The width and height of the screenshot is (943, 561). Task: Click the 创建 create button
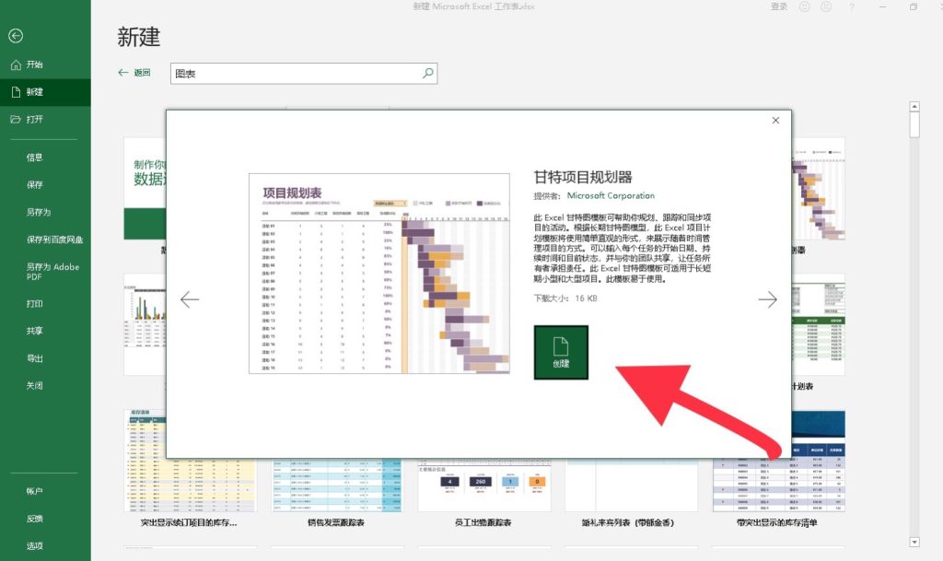point(561,353)
